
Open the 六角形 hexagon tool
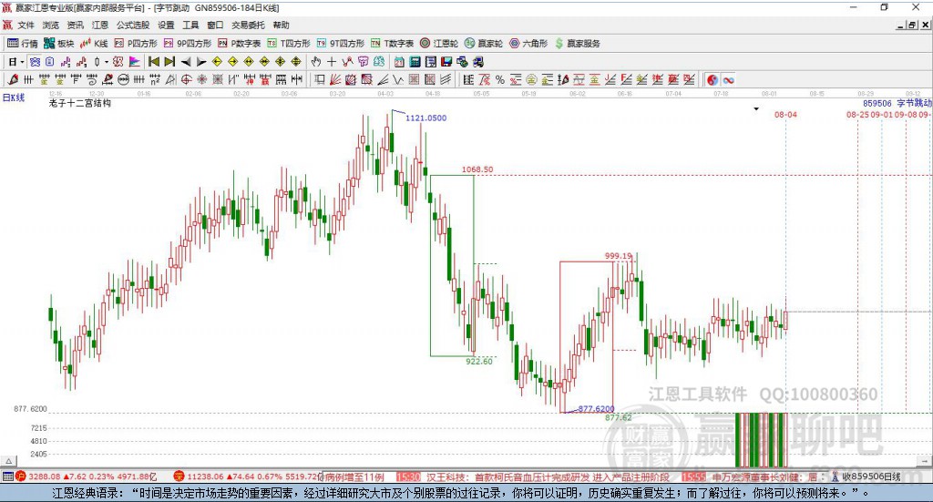point(528,44)
